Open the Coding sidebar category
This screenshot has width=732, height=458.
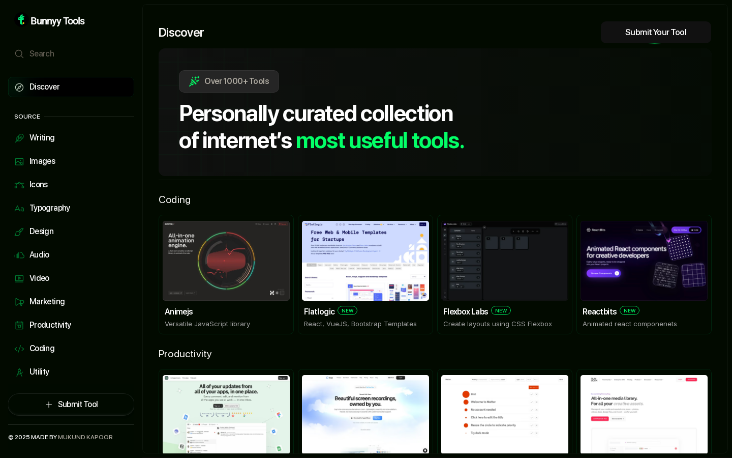click(71, 349)
